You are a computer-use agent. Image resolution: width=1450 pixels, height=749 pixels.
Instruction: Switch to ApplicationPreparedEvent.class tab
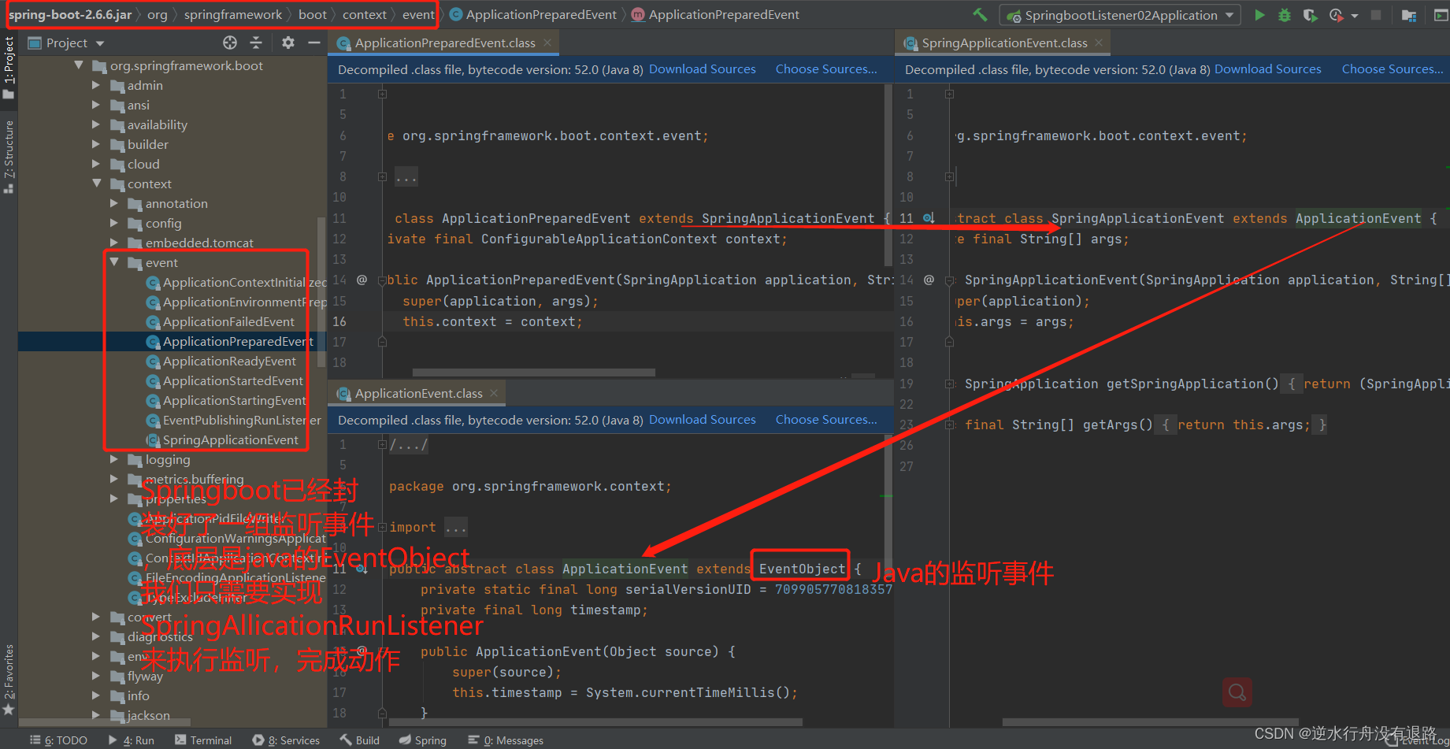click(445, 43)
